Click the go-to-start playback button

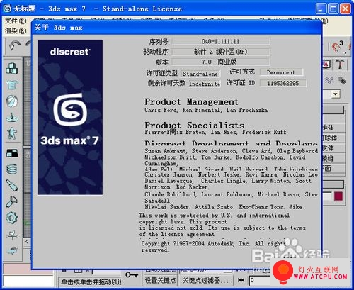click(x=241, y=280)
